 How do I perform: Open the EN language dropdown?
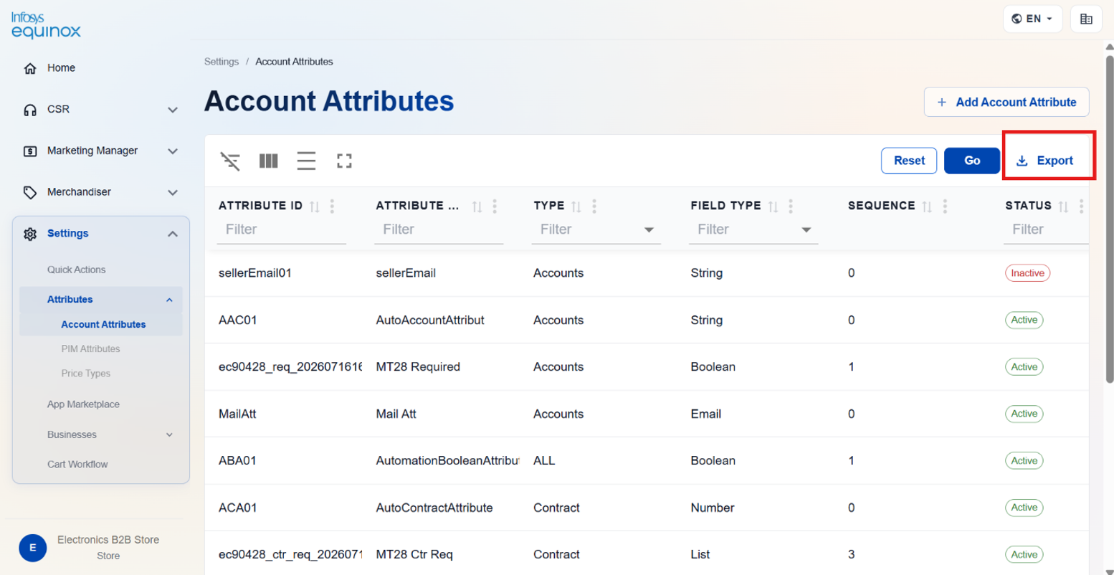(1032, 19)
